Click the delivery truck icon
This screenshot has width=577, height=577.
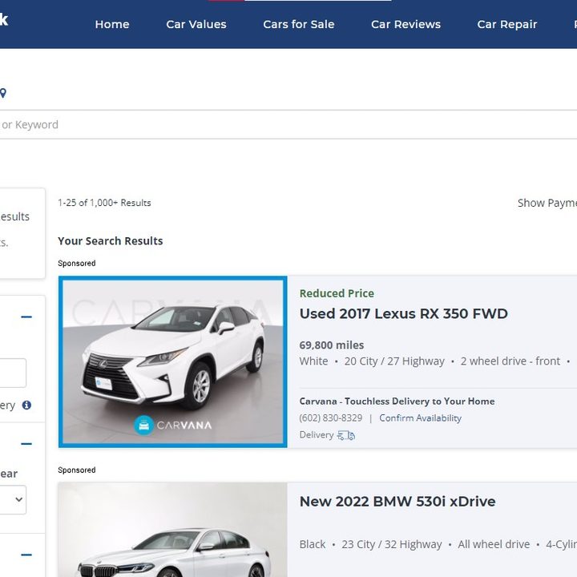point(345,435)
